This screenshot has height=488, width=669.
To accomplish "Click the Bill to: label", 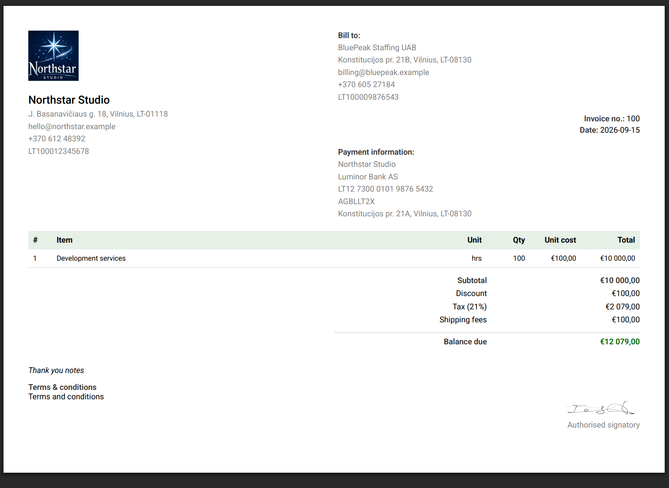I will point(349,35).
